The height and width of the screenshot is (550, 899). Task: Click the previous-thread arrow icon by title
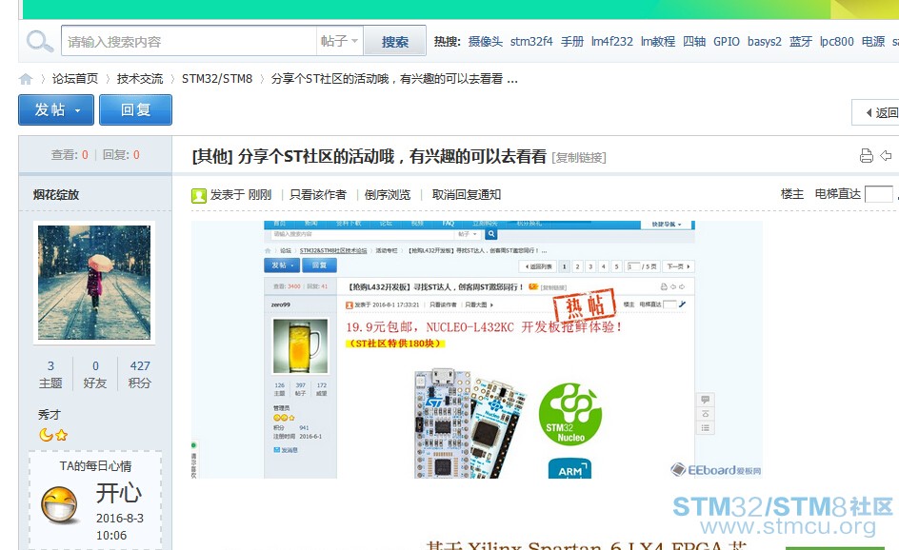click(x=887, y=155)
